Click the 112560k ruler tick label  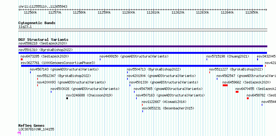30,12
